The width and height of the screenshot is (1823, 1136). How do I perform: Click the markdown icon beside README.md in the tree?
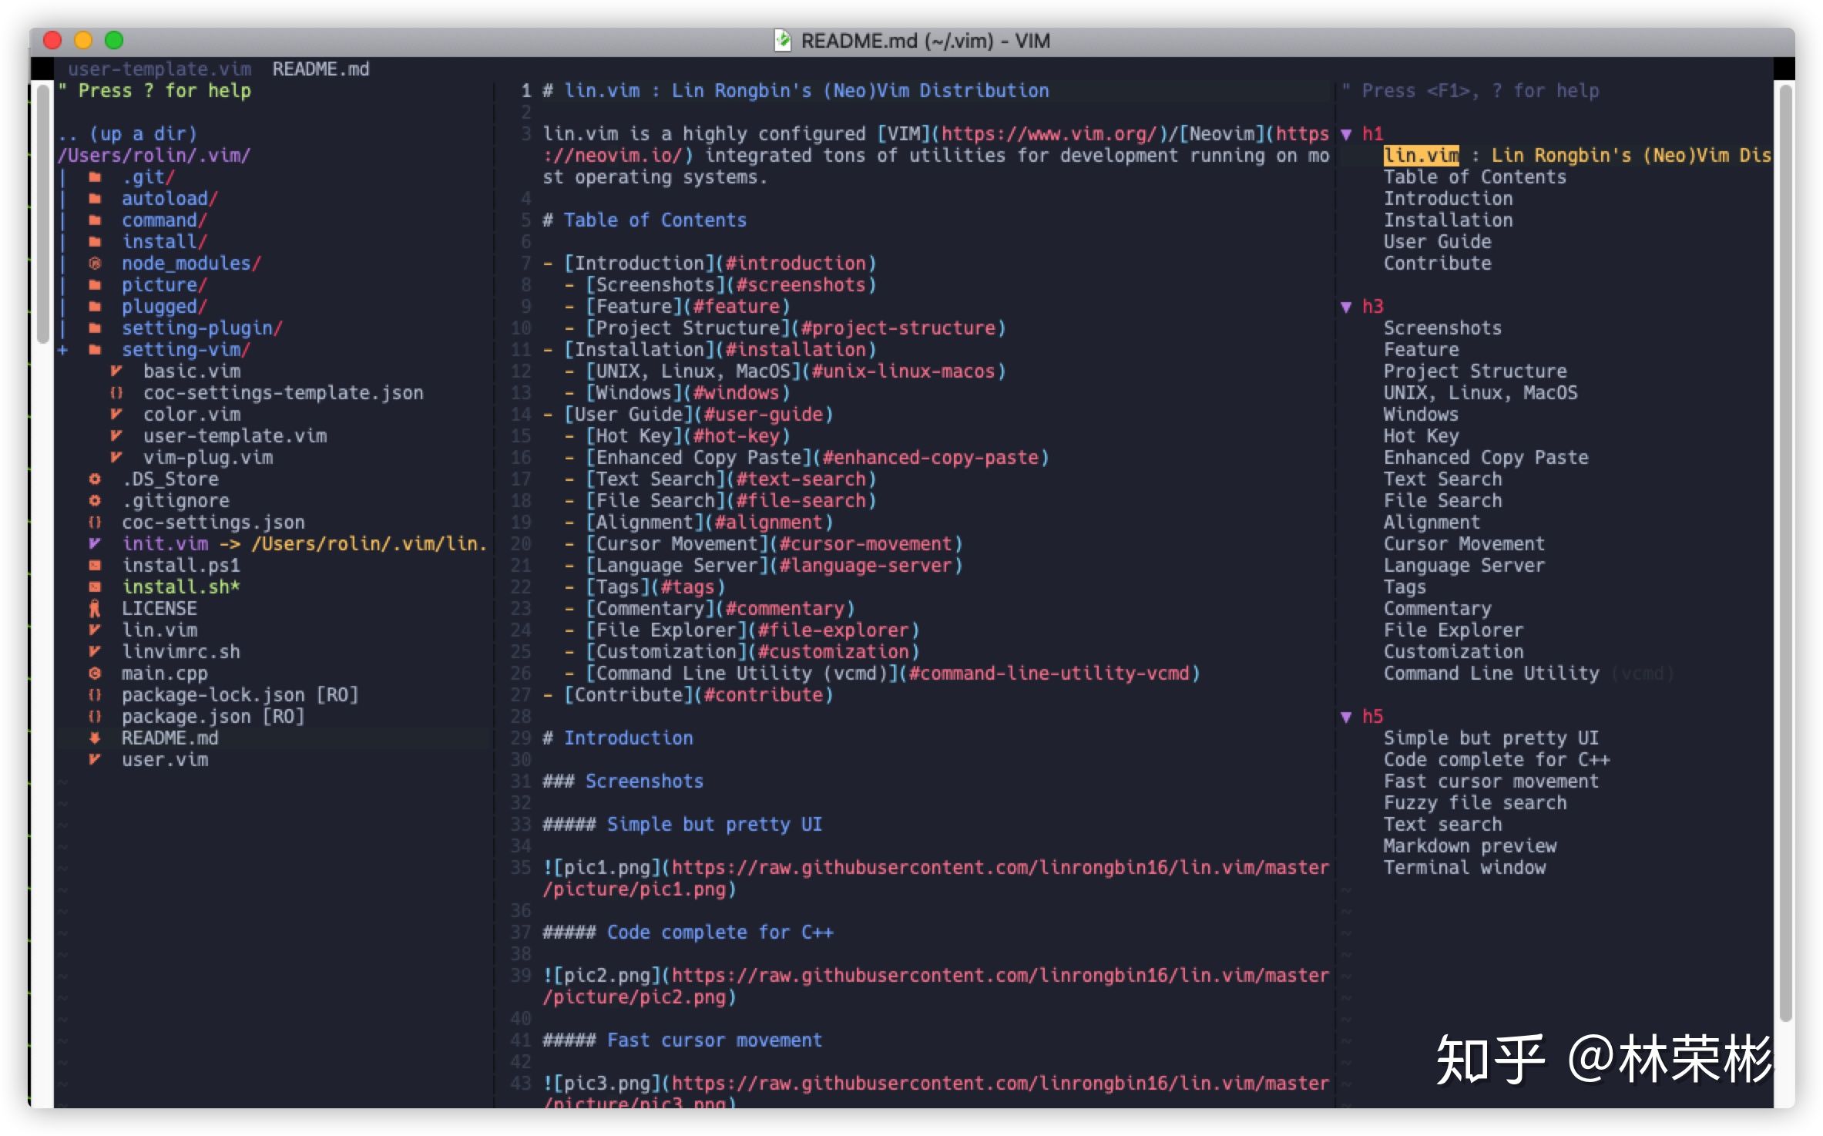95,738
